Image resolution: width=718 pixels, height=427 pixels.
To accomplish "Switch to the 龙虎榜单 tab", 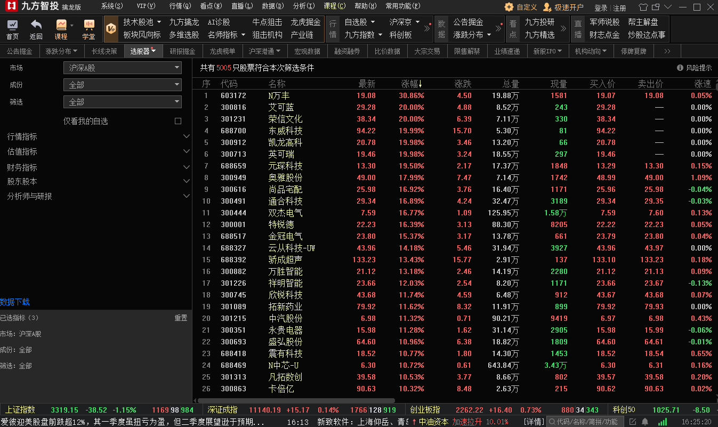I will pos(222,51).
